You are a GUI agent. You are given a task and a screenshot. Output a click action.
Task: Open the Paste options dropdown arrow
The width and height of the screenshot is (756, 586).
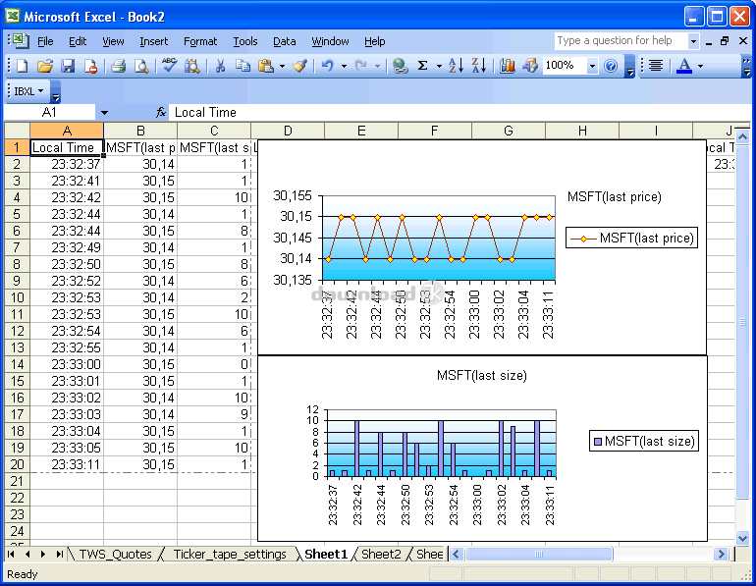tap(282, 66)
